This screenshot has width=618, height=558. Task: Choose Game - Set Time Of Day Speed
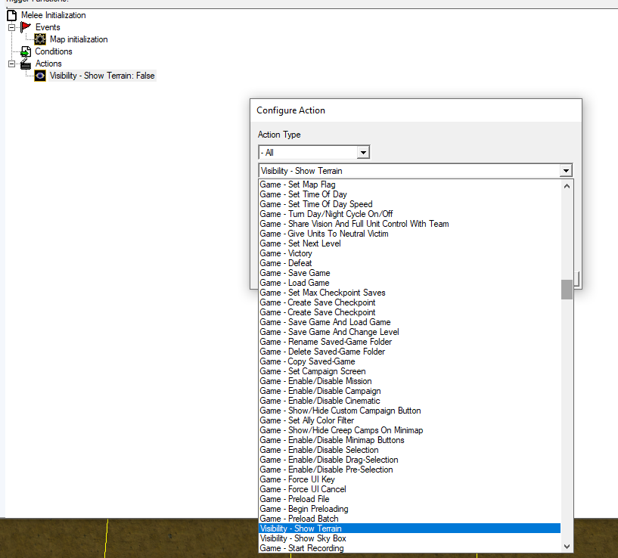[409, 204]
